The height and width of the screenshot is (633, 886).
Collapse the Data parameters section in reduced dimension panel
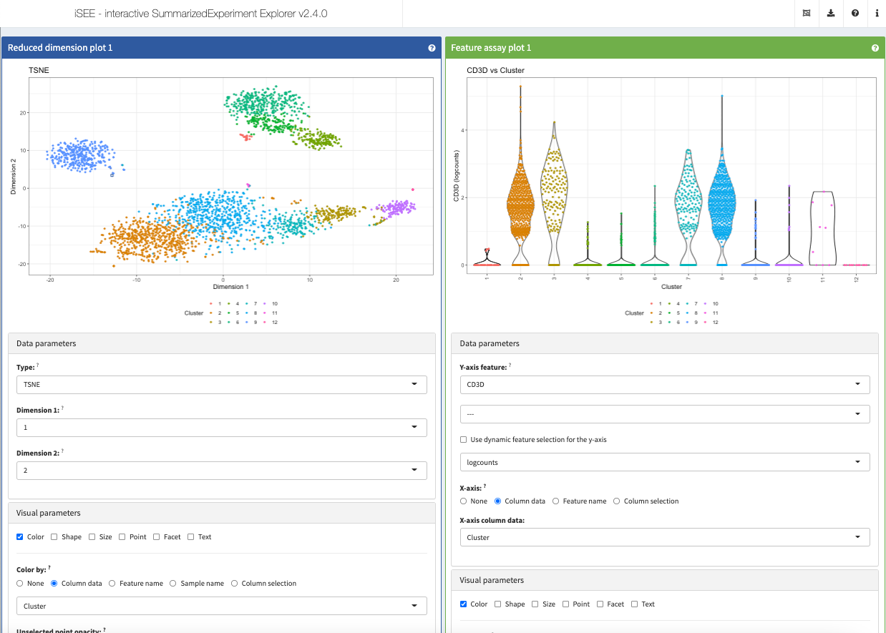pos(221,343)
